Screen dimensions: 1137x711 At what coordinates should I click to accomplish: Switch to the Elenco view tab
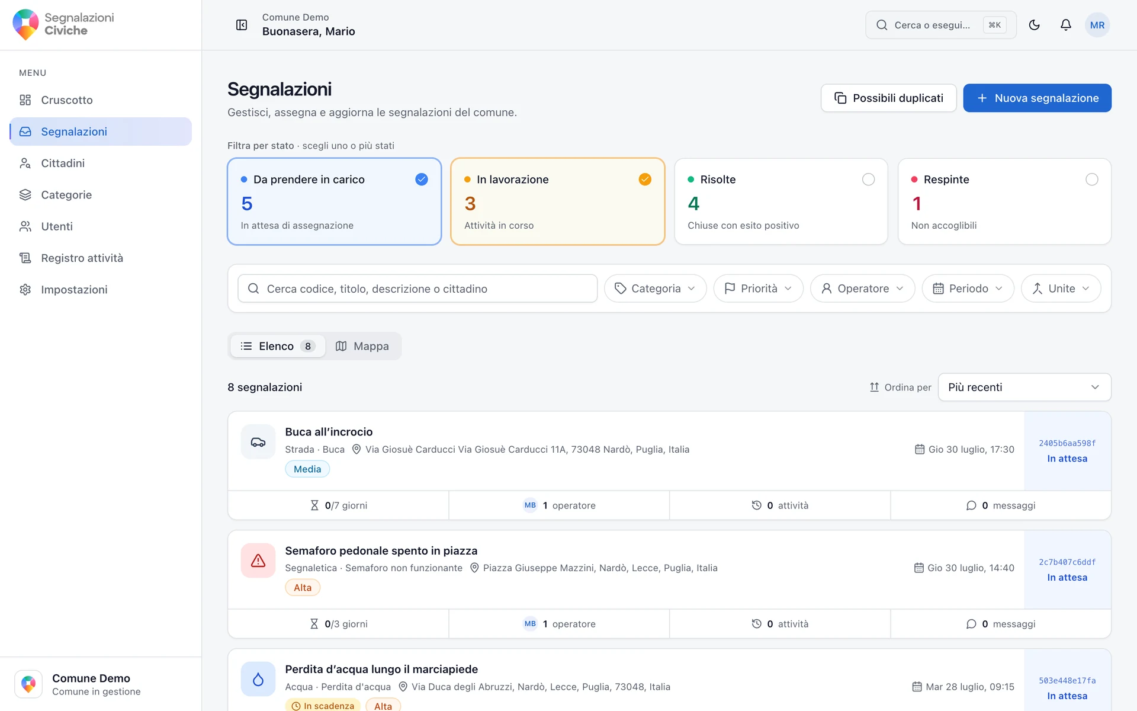pyautogui.click(x=278, y=346)
